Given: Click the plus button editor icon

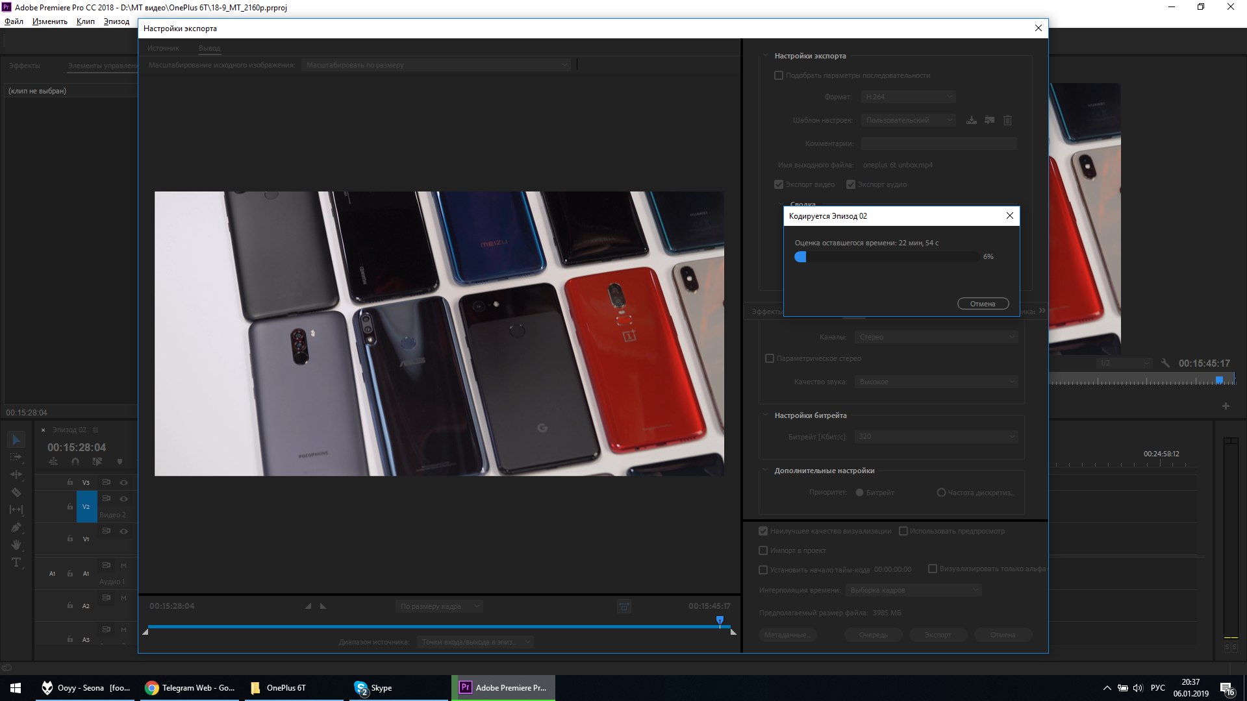Looking at the screenshot, I should point(1226,406).
